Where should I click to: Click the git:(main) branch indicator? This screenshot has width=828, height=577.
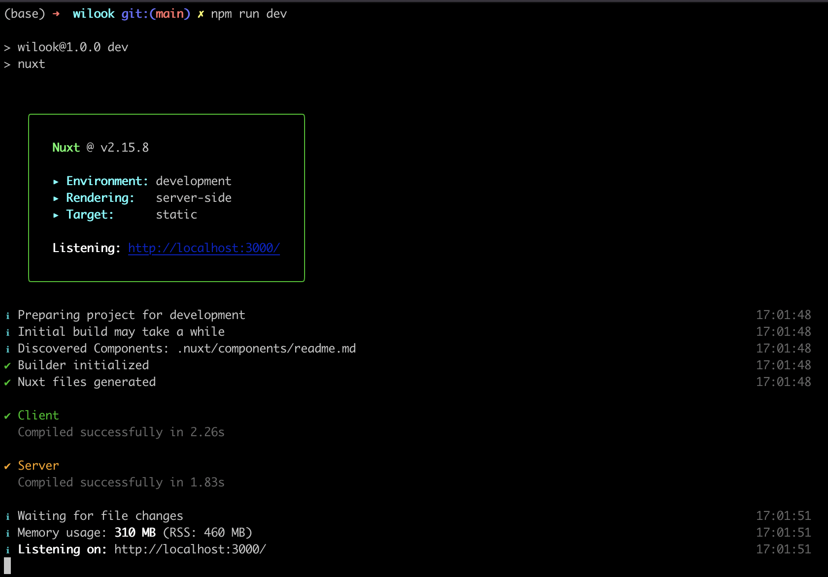point(156,14)
